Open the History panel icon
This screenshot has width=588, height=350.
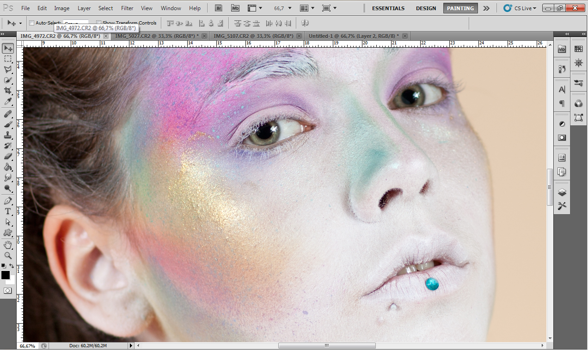pyautogui.click(x=562, y=69)
